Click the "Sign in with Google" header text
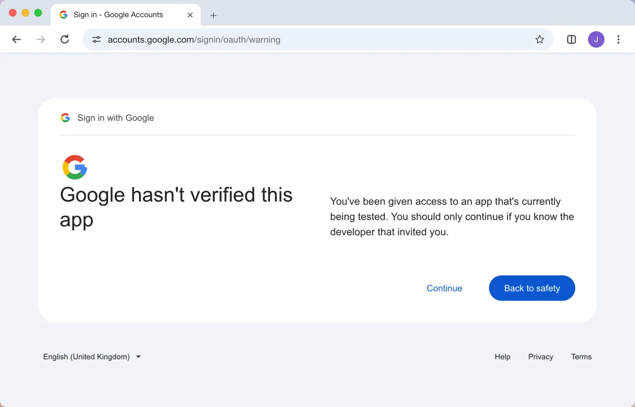635x407 pixels. [116, 118]
